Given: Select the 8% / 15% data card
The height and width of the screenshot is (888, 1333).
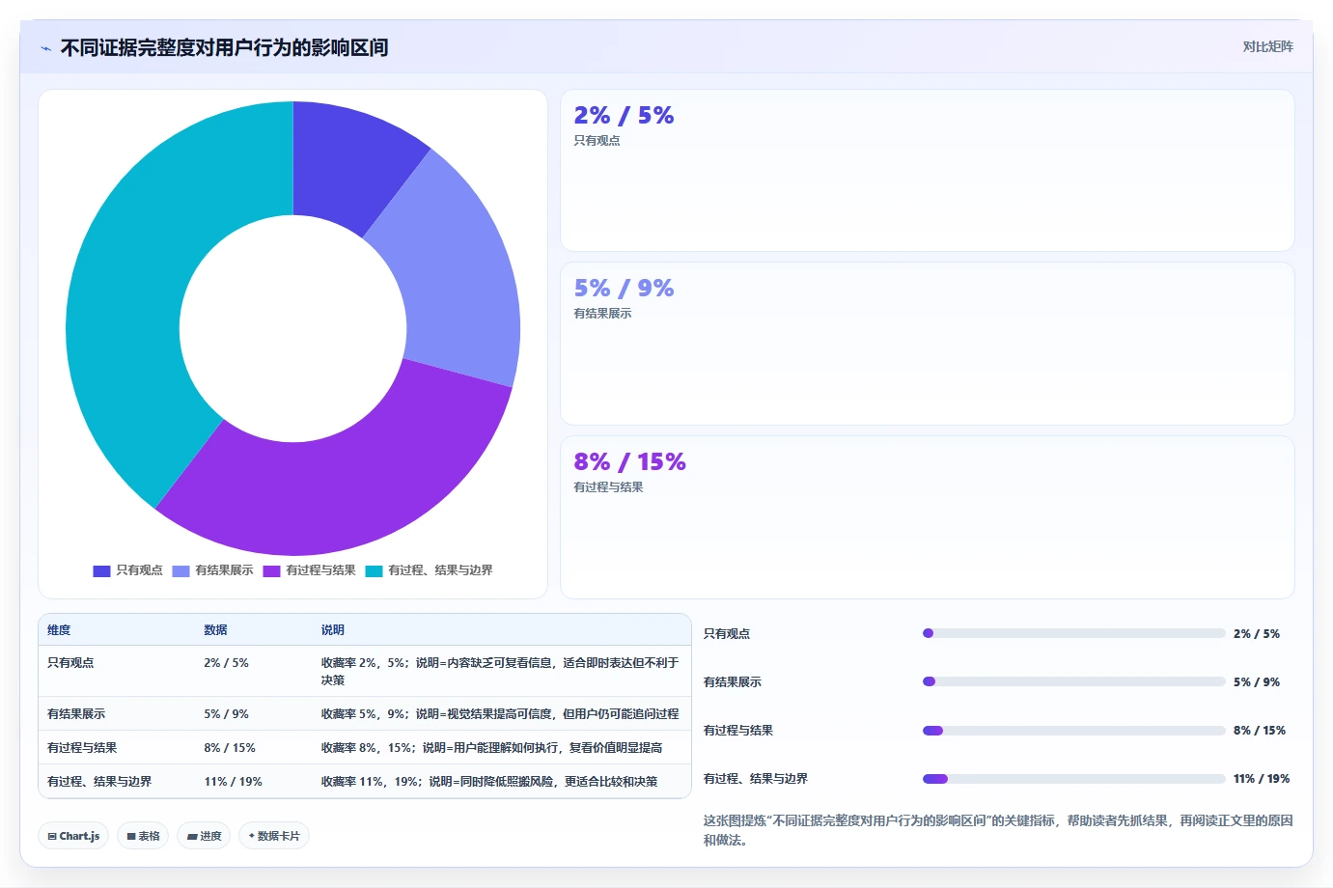Looking at the screenshot, I should pos(928,517).
